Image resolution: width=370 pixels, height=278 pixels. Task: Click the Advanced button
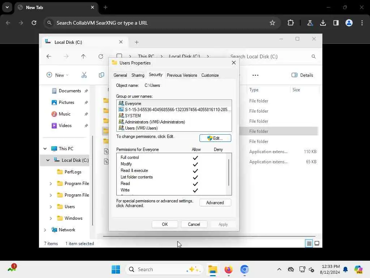215,203
